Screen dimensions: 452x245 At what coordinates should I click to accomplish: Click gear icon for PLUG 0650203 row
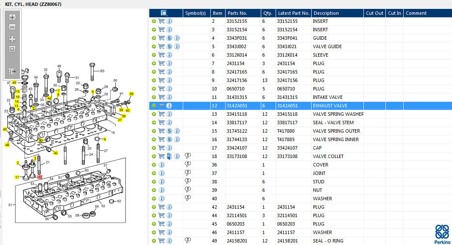(x=154, y=224)
